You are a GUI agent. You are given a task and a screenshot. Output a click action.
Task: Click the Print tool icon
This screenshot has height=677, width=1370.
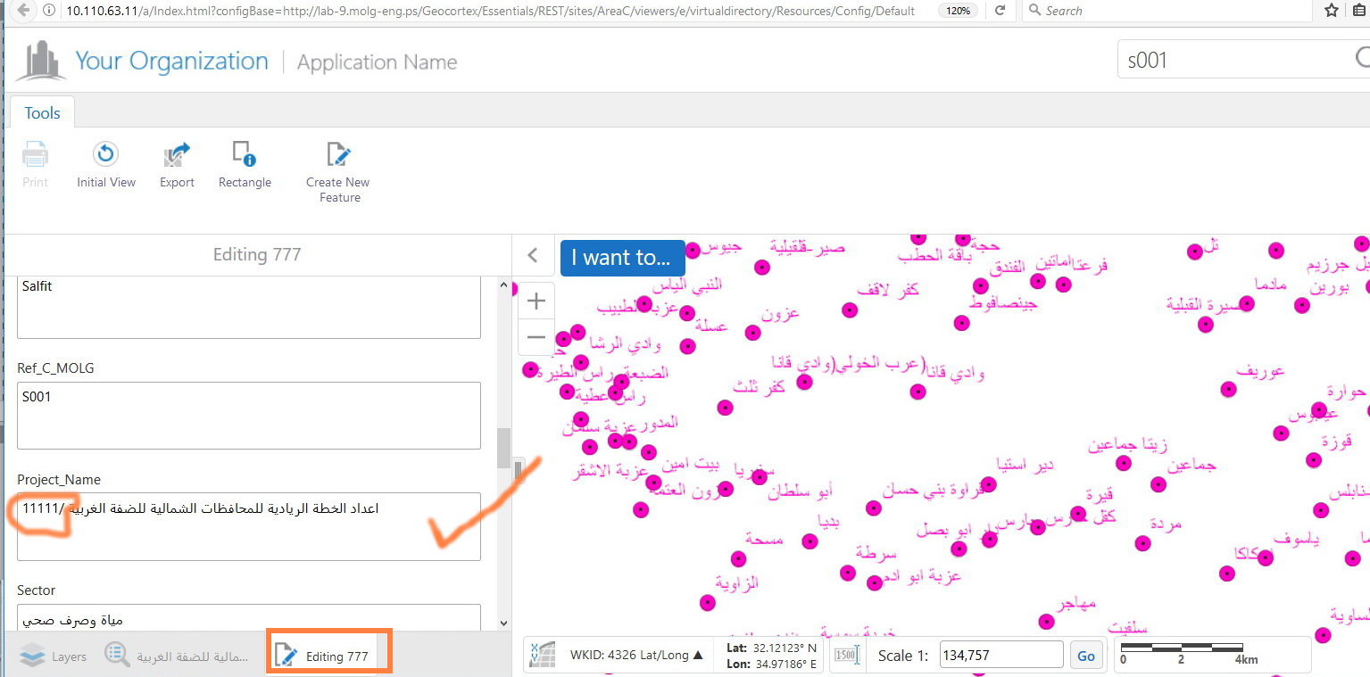pyautogui.click(x=35, y=155)
